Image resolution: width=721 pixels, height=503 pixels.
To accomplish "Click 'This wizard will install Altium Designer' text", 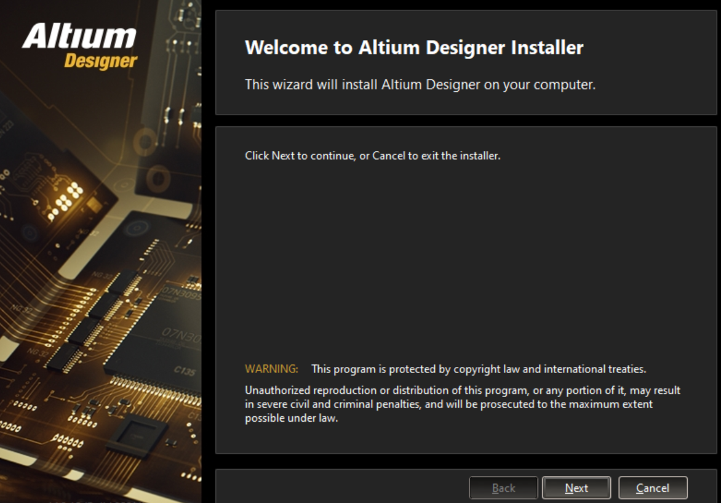I will (420, 85).
